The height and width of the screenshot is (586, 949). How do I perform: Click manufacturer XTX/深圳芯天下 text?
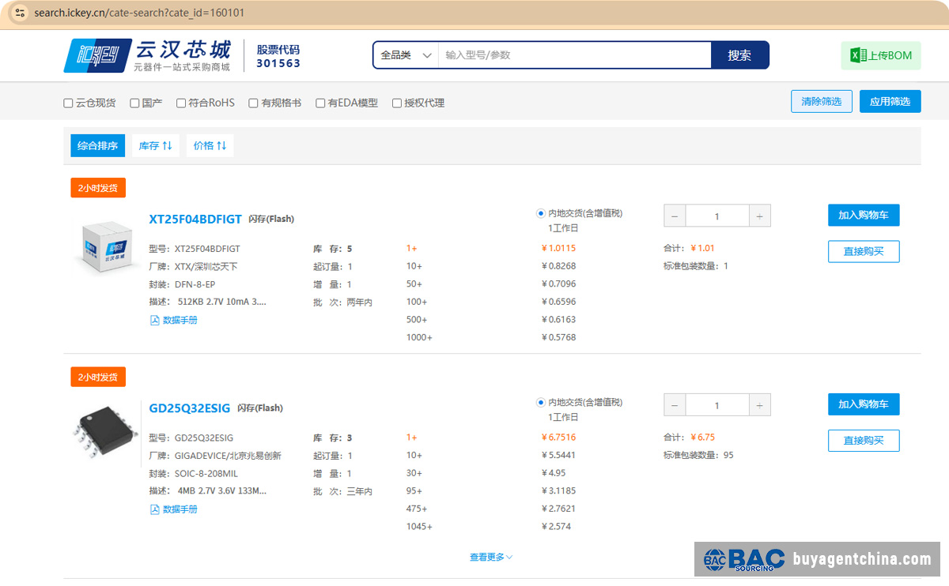206,266
